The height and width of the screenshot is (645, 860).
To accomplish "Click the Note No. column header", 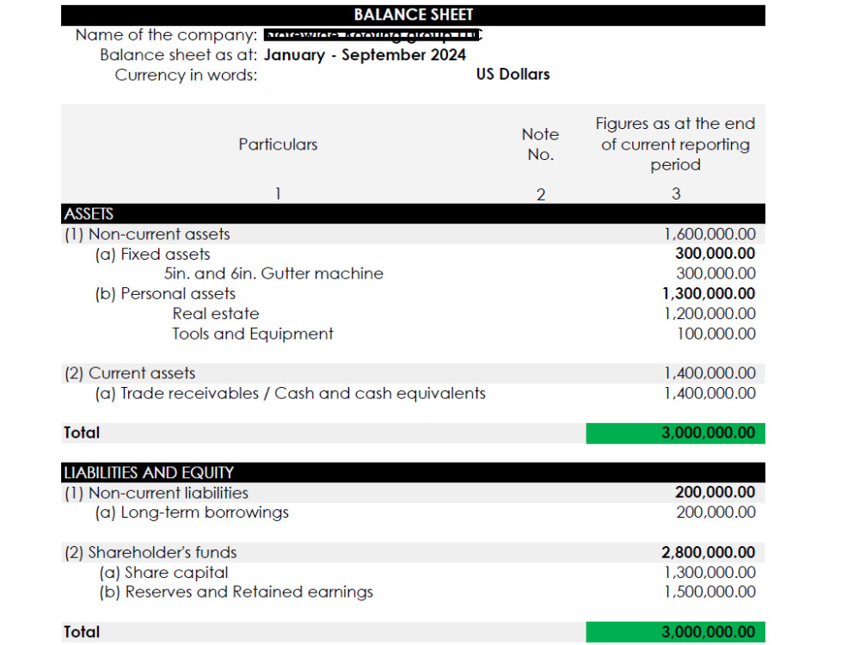I will (x=540, y=144).
